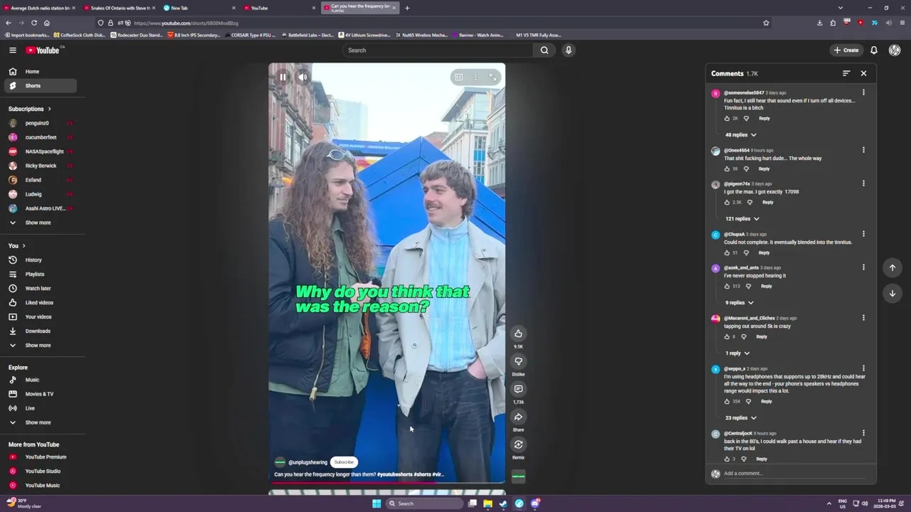The width and height of the screenshot is (911, 512).
Task: Bookmark this page with the star
Action: [x=766, y=23]
